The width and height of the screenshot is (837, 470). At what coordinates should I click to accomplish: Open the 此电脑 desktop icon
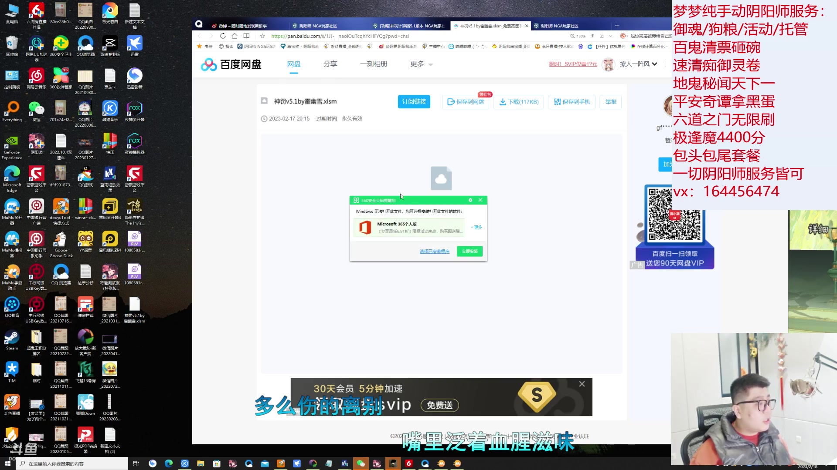point(12,13)
